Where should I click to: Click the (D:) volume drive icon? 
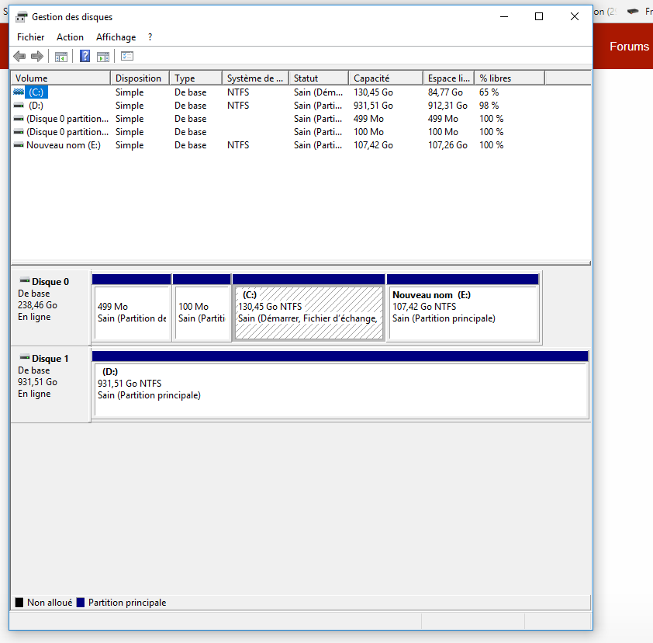(19, 105)
